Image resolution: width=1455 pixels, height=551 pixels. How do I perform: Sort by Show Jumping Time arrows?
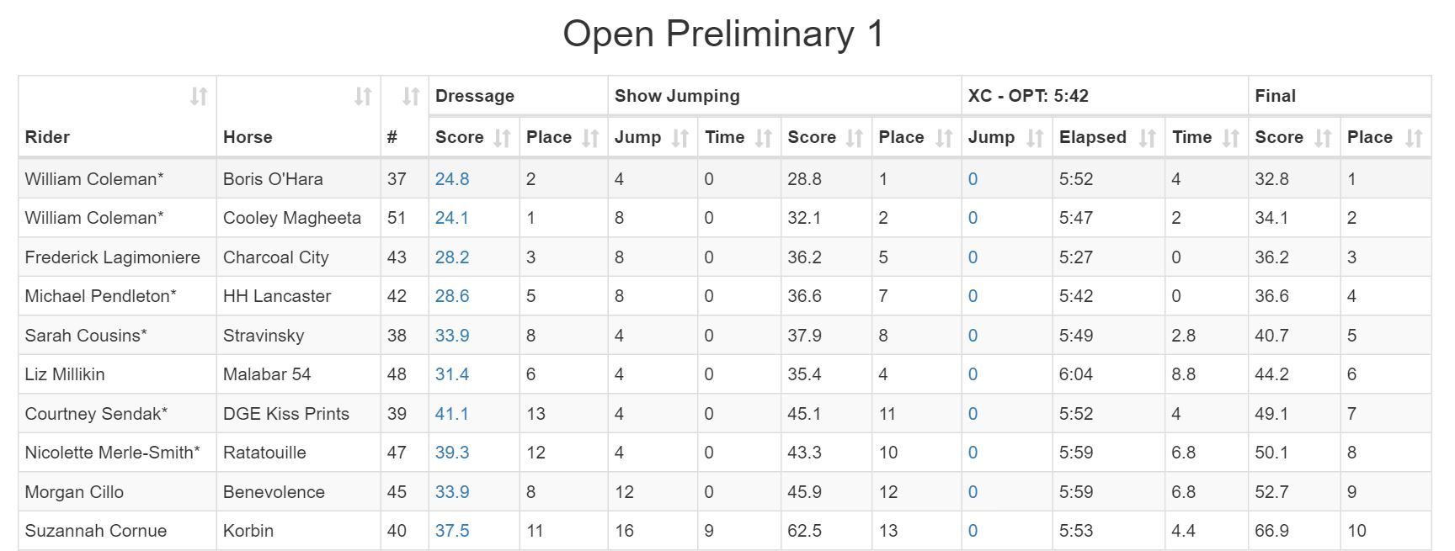(x=764, y=138)
